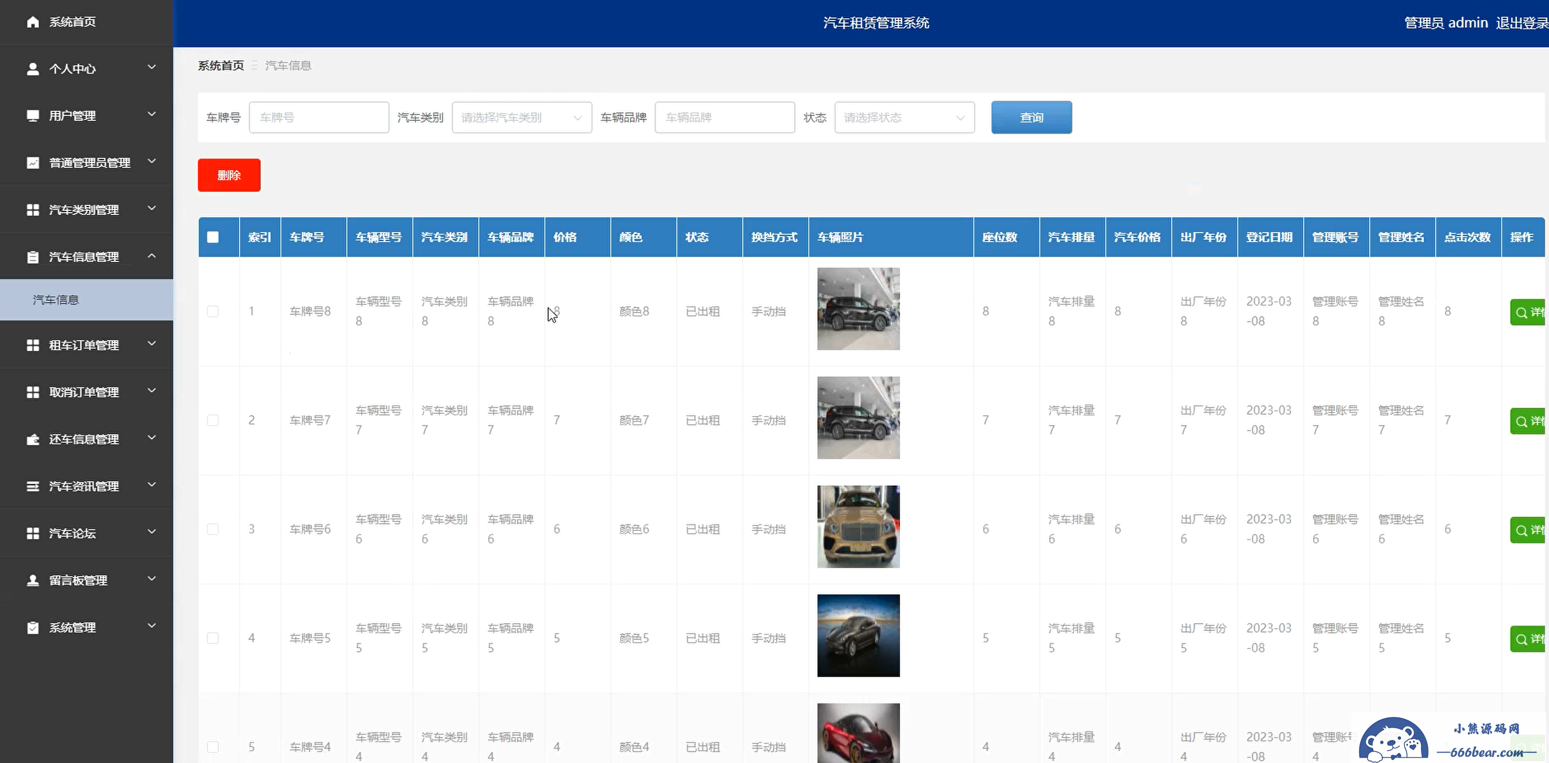Viewport: 1549px width, 763px height.
Task: Click the green 详情 button for 车牌号7
Action: point(1528,420)
